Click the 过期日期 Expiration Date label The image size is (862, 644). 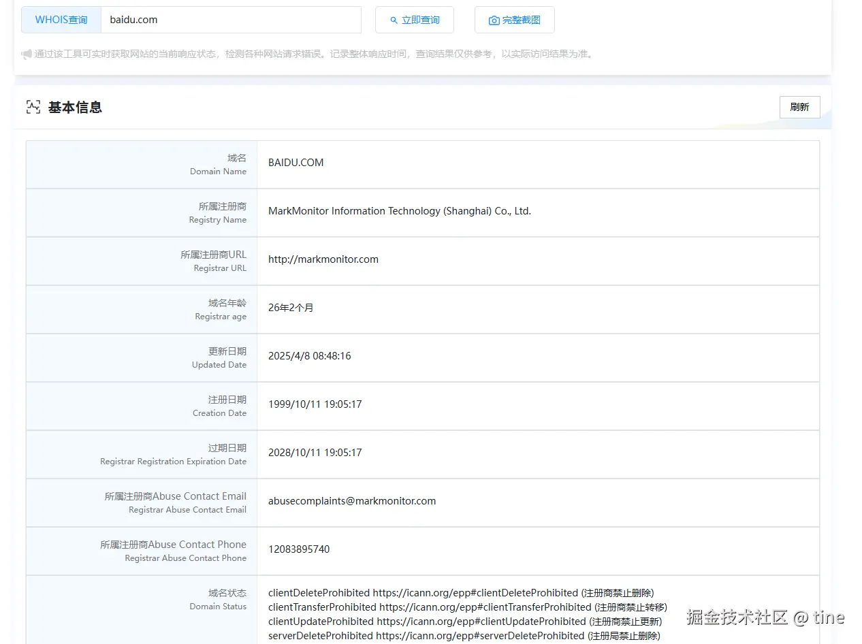pyautogui.click(x=174, y=454)
